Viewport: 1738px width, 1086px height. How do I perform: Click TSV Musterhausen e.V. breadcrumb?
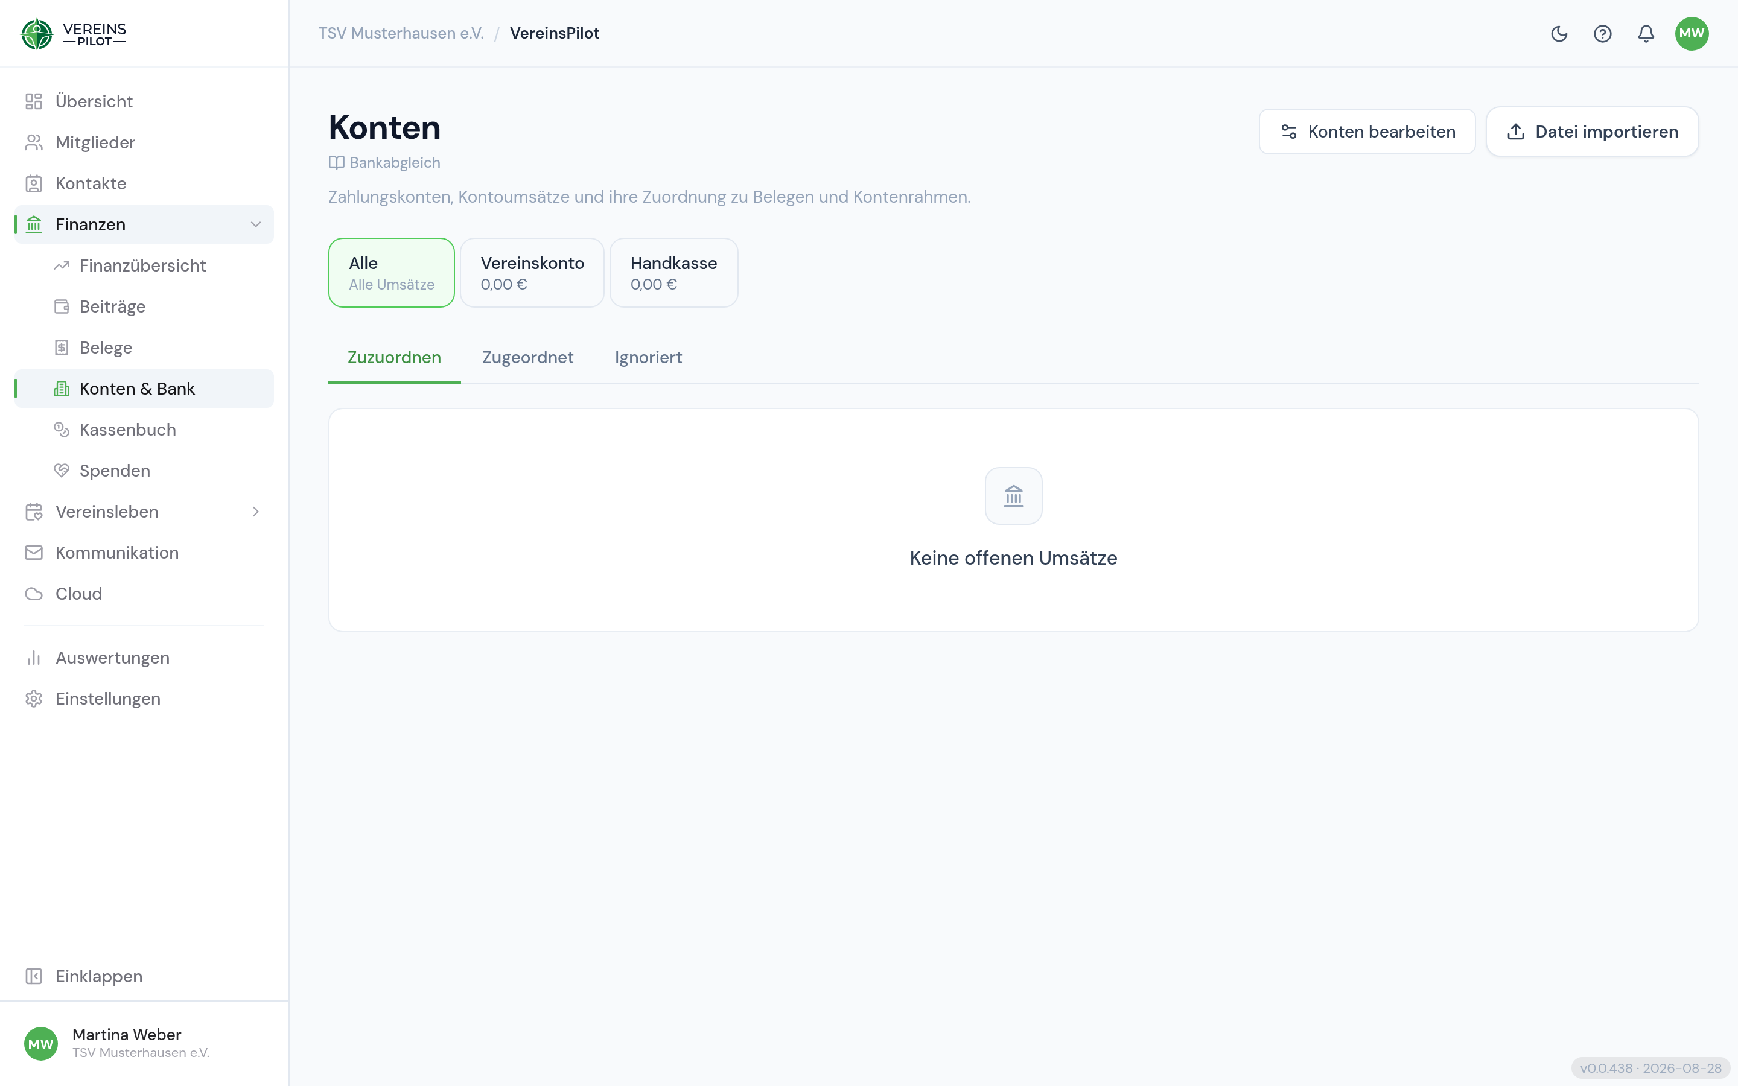[x=401, y=34]
